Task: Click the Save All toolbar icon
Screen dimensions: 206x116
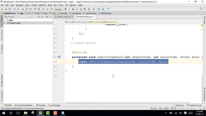Action: tap(6, 9)
